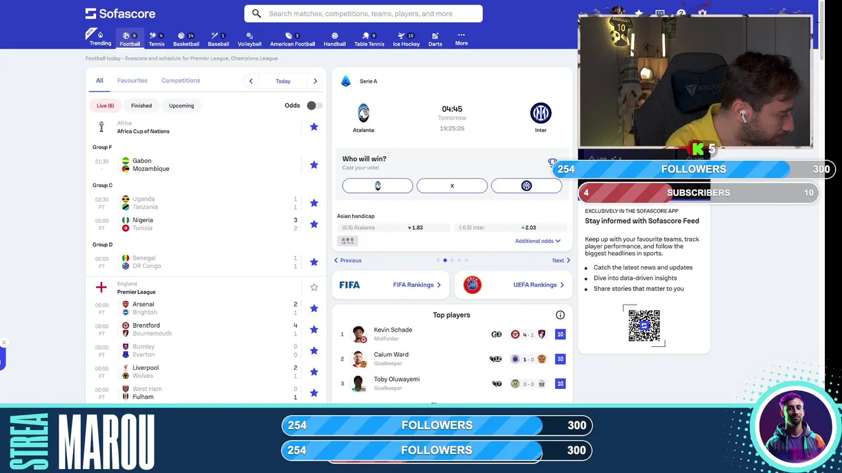
Task: Click the Sofascore app QR code
Action: tap(644, 326)
